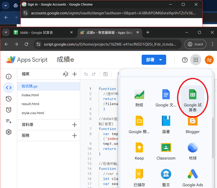The height and width of the screenshot is (188, 217).
Task: Open Google Earth app icon
Action: tap(192, 151)
